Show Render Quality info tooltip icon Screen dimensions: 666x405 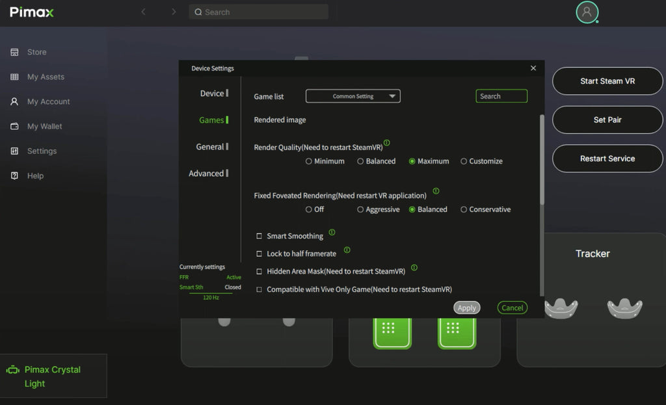(386, 142)
